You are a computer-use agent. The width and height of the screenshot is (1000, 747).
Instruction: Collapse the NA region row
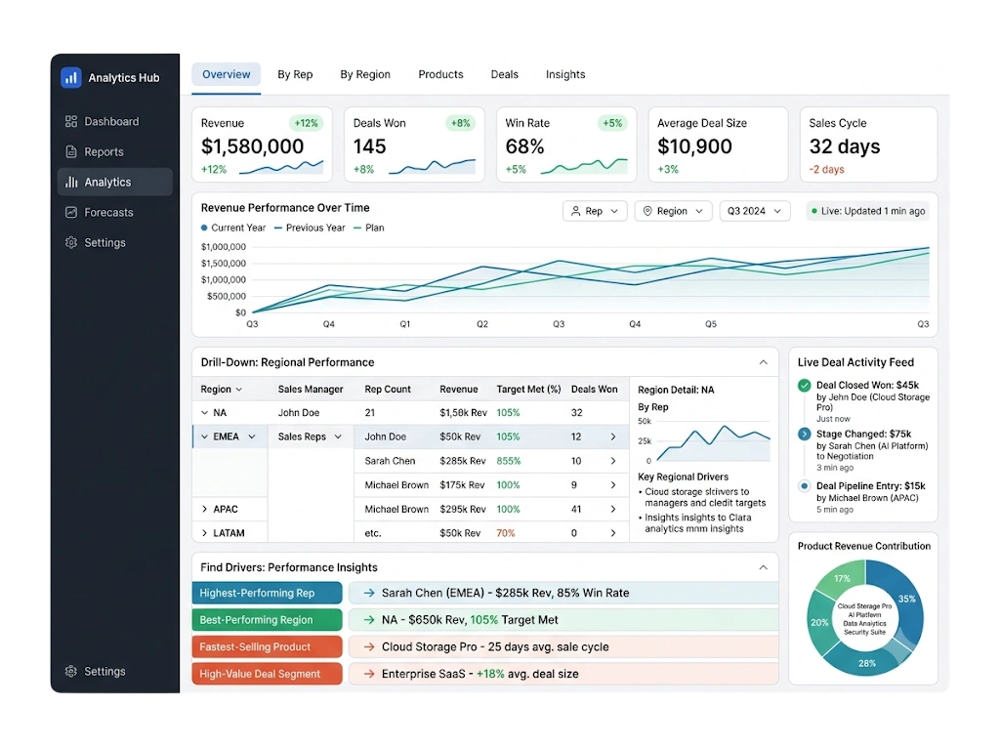point(204,413)
